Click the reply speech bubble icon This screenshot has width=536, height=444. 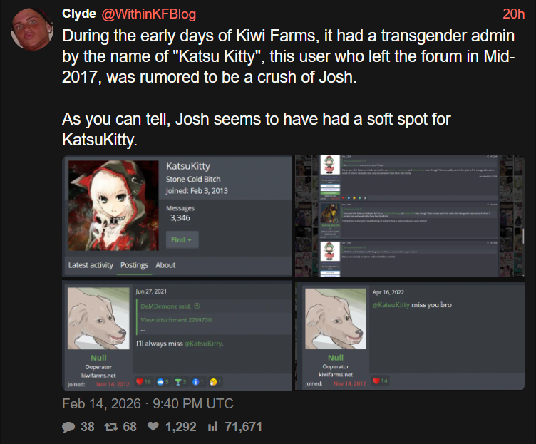[68, 427]
